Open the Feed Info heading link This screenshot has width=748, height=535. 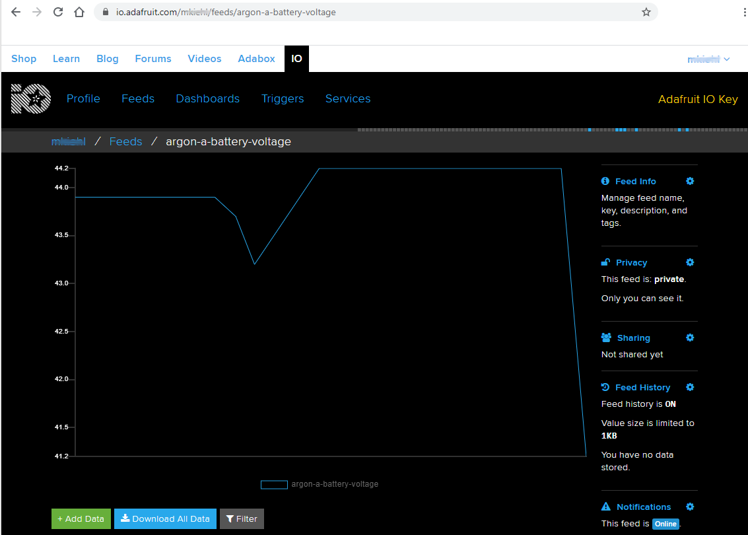[635, 182]
